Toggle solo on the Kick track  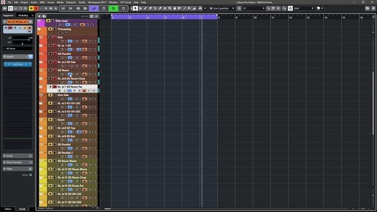55,37
